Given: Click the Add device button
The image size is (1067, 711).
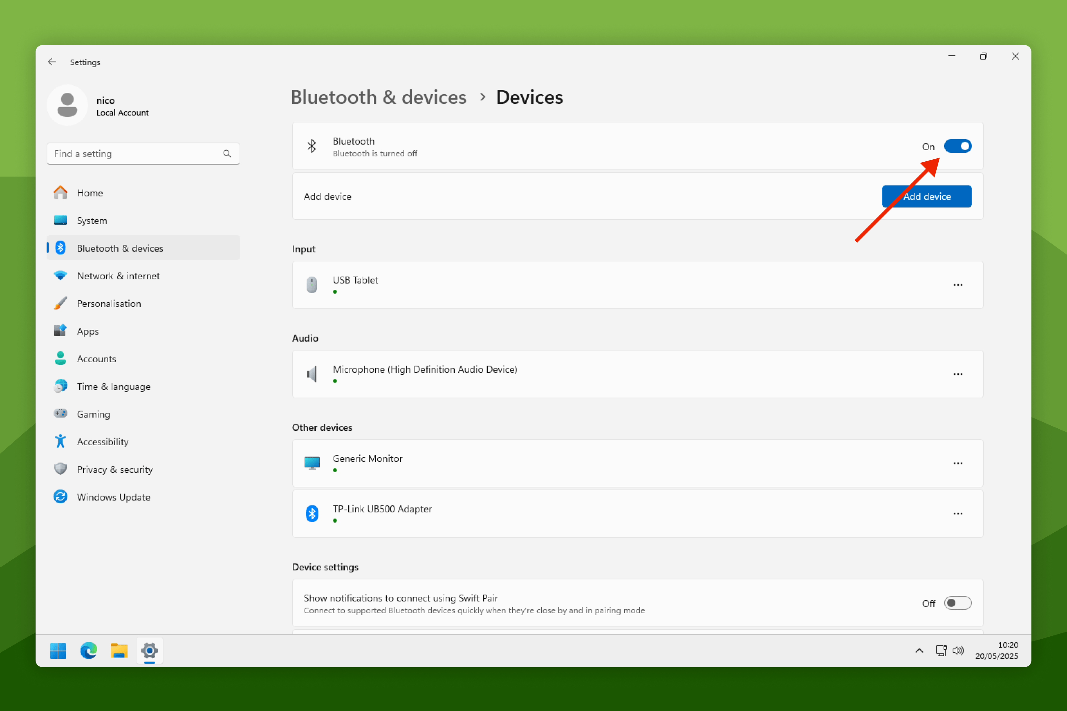Looking at the screenshot, I should [927, 196].
